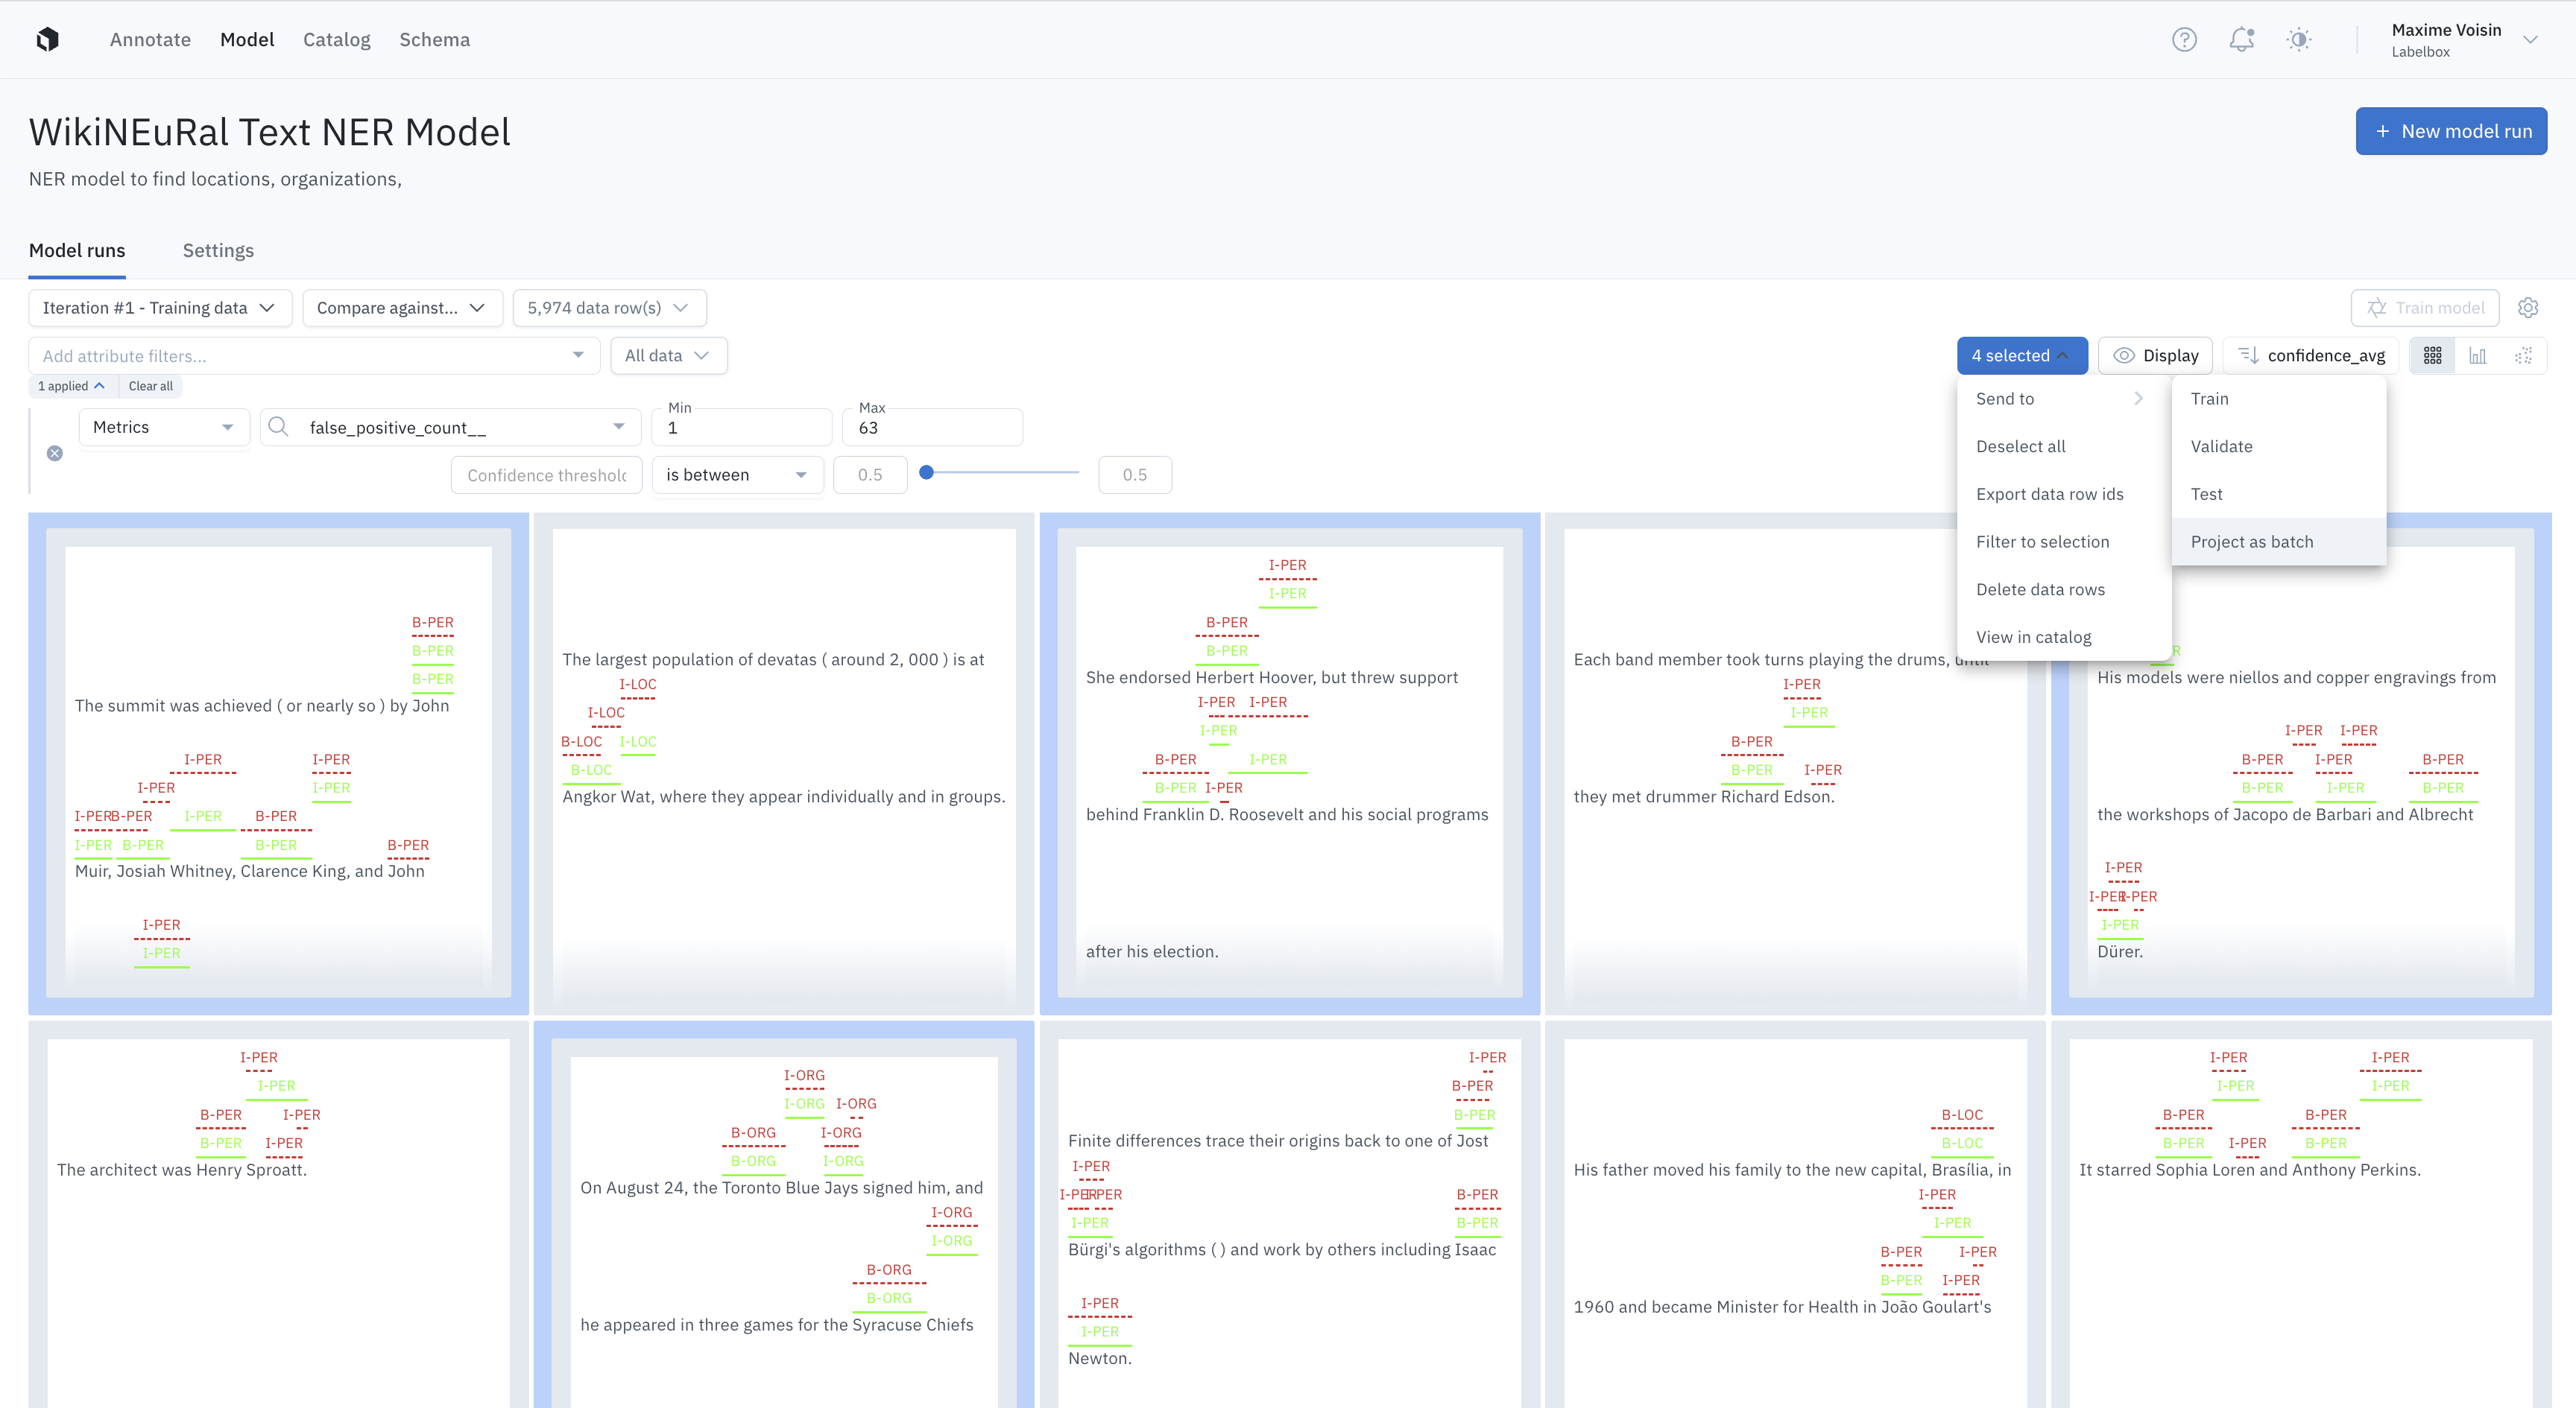Choose Train in the Send to submenu
This screenshot has height=1408, width=2576.
tap(2278, 399)
